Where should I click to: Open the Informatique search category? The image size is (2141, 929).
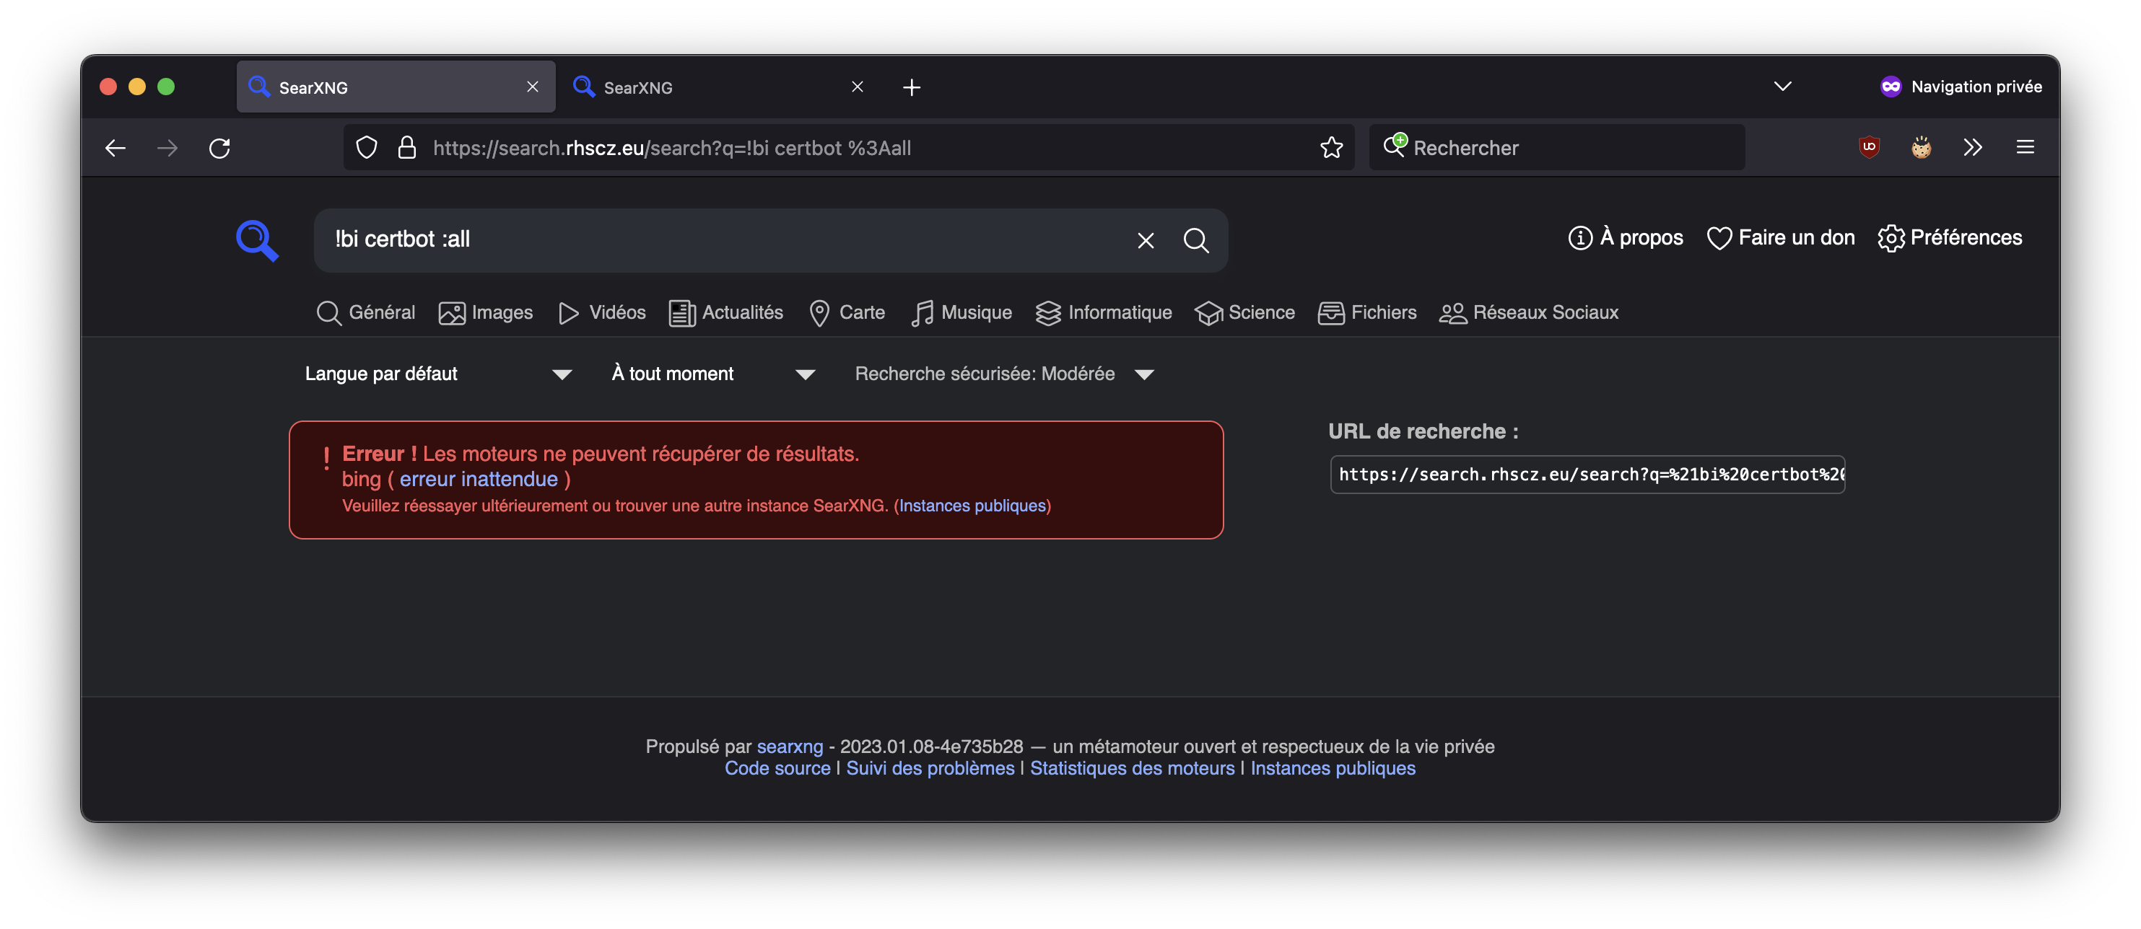pyautogui.click(x=1103, y=313)
